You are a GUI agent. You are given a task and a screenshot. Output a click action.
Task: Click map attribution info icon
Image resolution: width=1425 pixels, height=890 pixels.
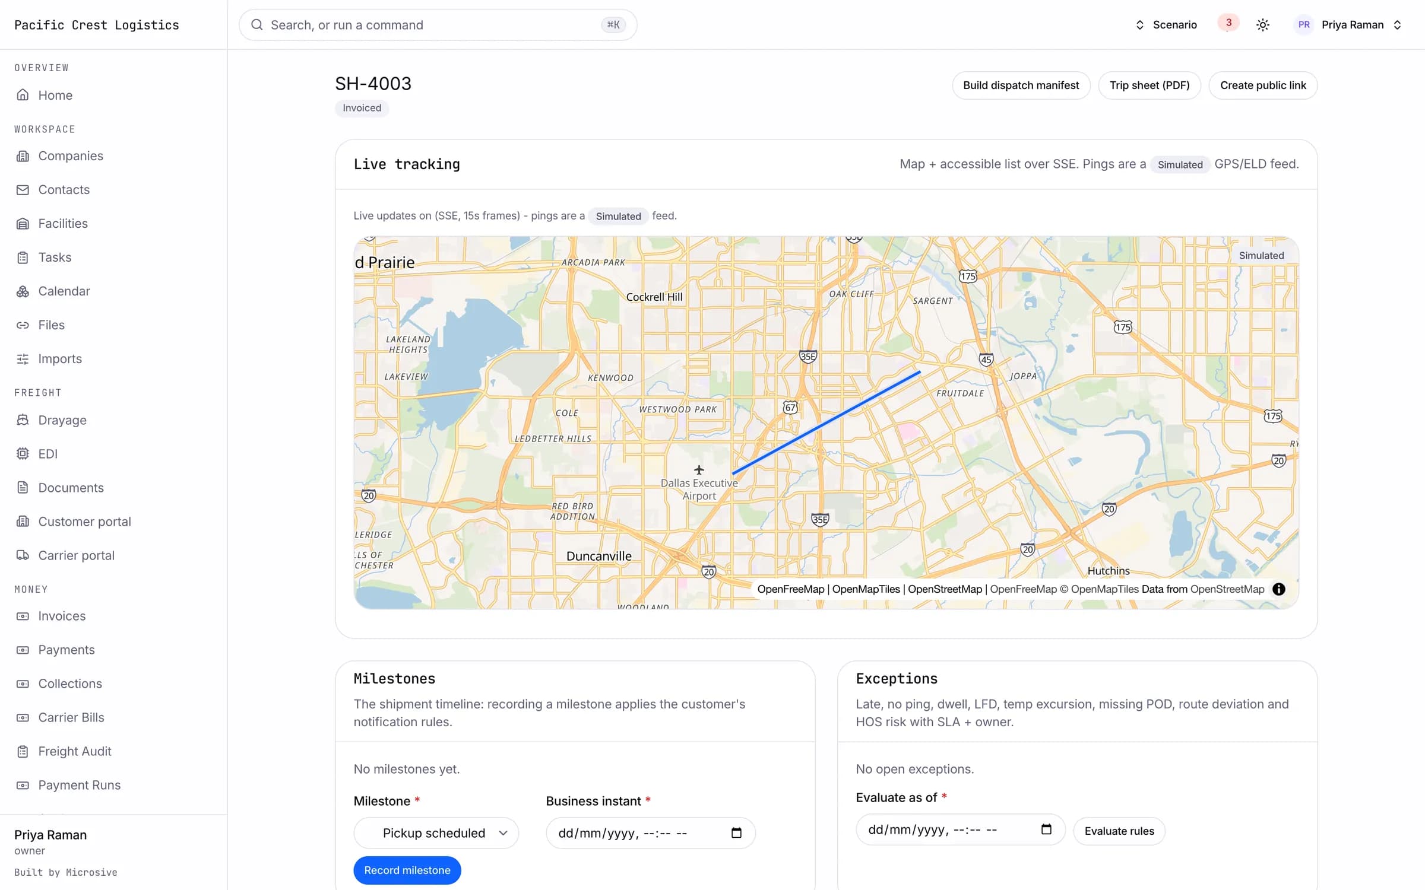point(1279,589)
